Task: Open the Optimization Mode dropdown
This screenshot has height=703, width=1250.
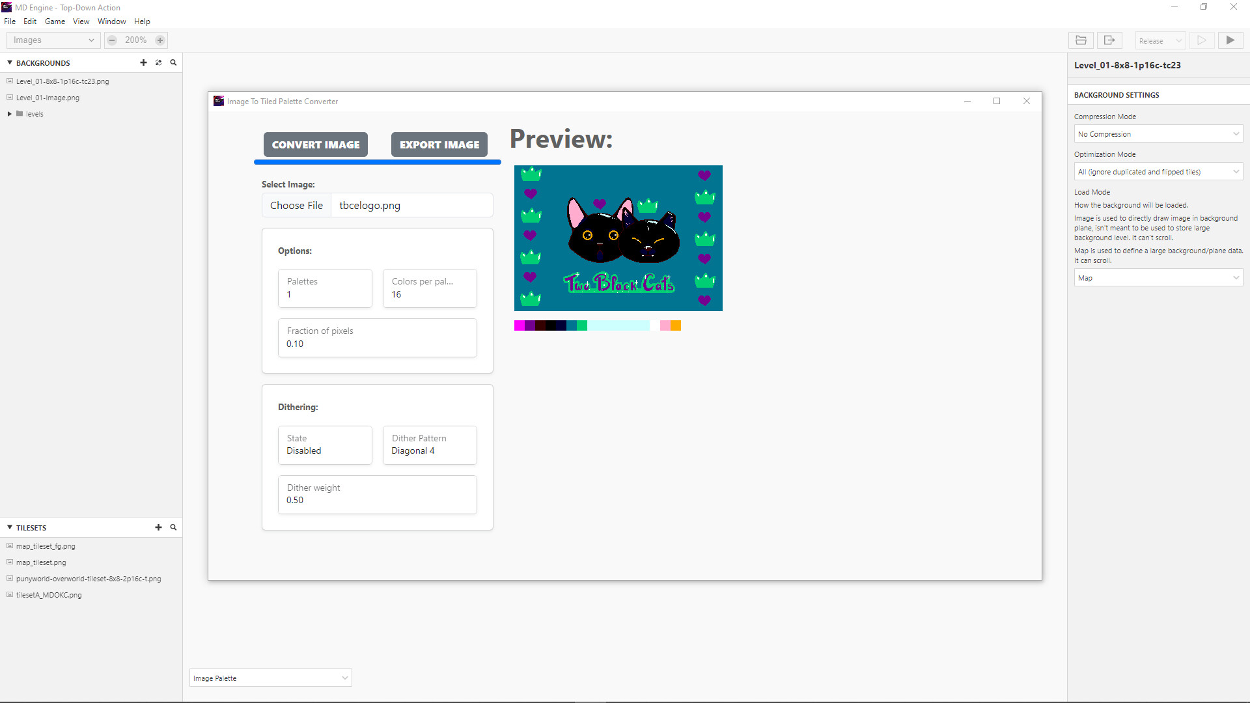Action: coord(1158,171)
